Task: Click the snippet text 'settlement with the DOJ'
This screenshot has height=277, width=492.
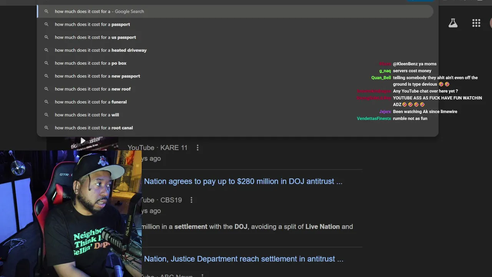Action: click(x=211, y=227)
